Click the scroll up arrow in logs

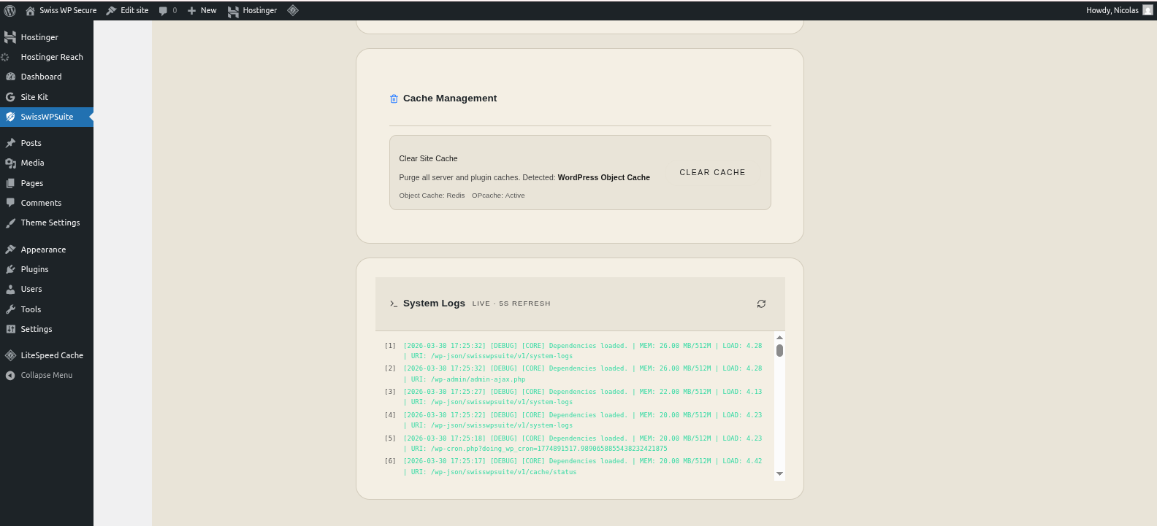click(779, 337)
